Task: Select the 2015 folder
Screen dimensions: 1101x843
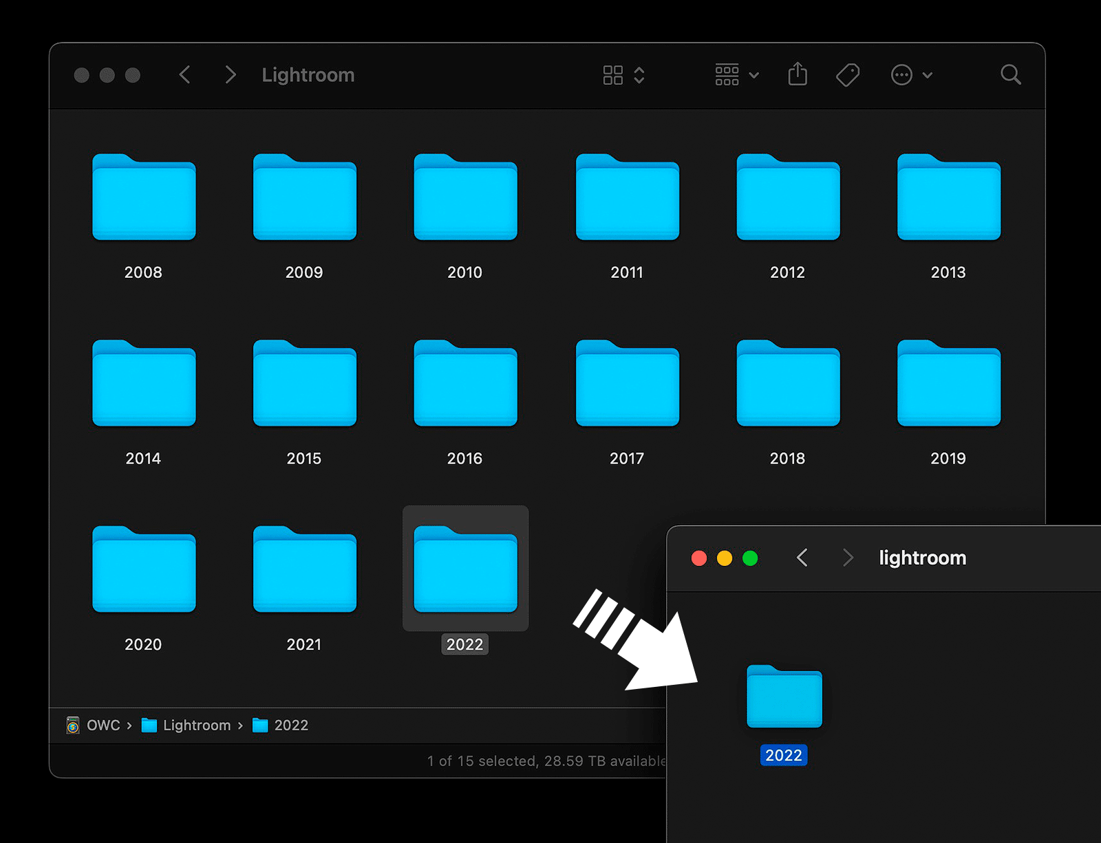Action: point(304,385)
